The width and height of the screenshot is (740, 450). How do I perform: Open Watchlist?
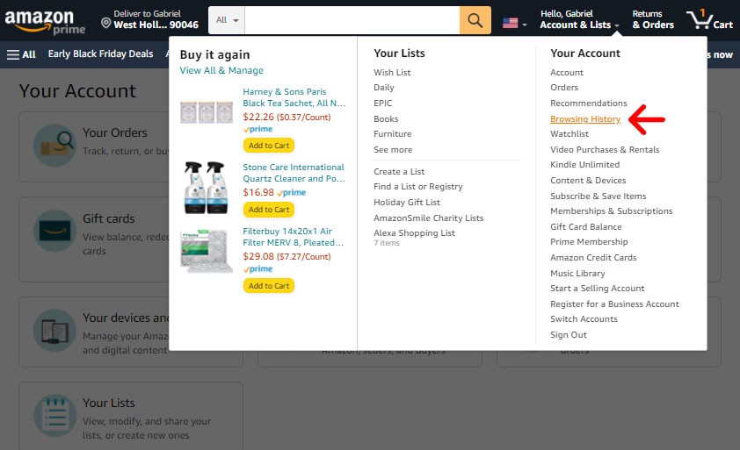570,134
